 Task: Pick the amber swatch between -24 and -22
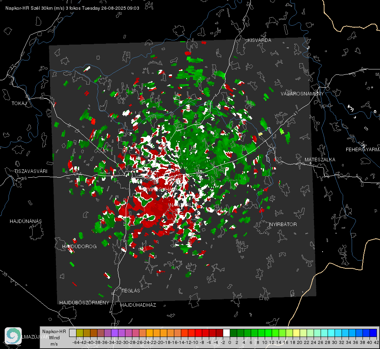pyautogui.click(x=149, y=333)
